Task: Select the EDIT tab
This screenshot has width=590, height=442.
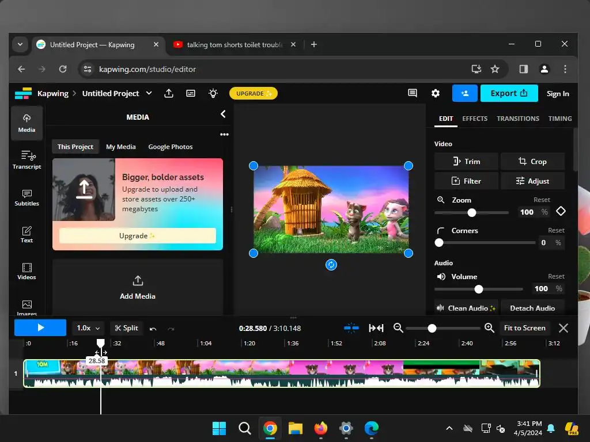Action: point(446,119)
